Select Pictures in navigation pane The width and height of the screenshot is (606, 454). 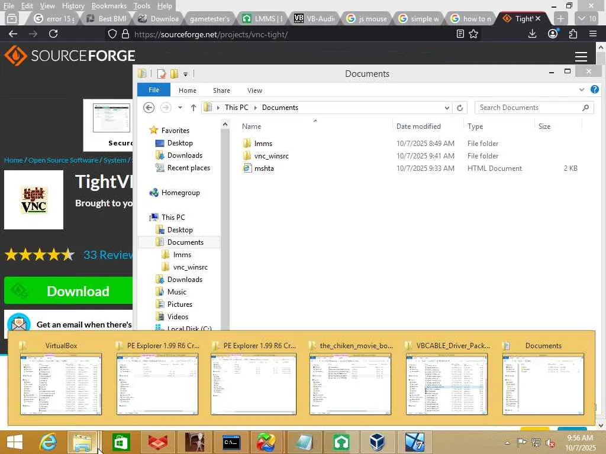(180, 304)
